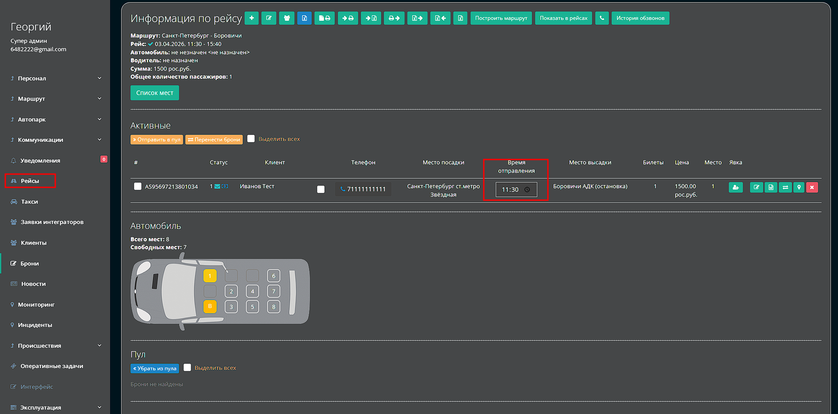Click the Word document icon in the booking row
838x414 pixels.
771,187
